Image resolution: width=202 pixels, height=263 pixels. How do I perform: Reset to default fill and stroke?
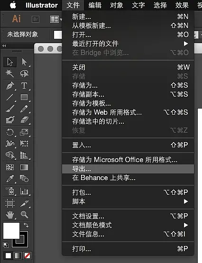pos(6,245)
